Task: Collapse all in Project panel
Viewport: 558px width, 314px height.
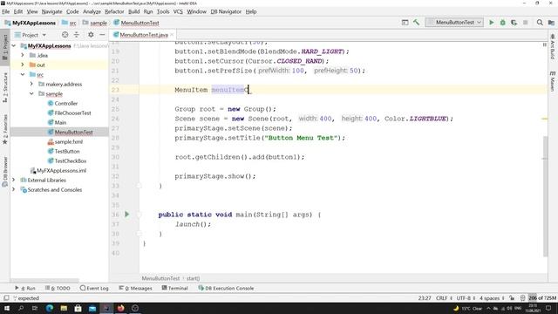Action: [x=77, y=35]
